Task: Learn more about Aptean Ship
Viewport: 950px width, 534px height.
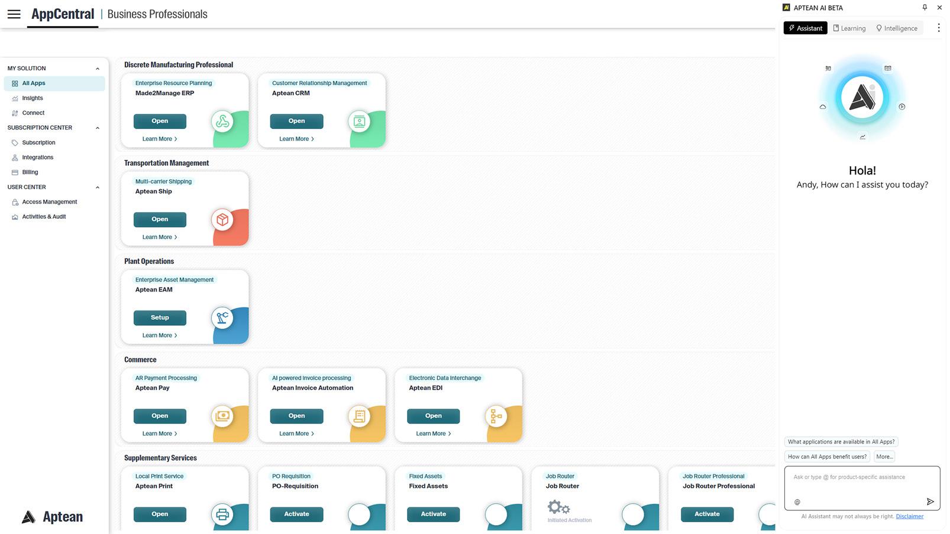Action: (160, 237)
